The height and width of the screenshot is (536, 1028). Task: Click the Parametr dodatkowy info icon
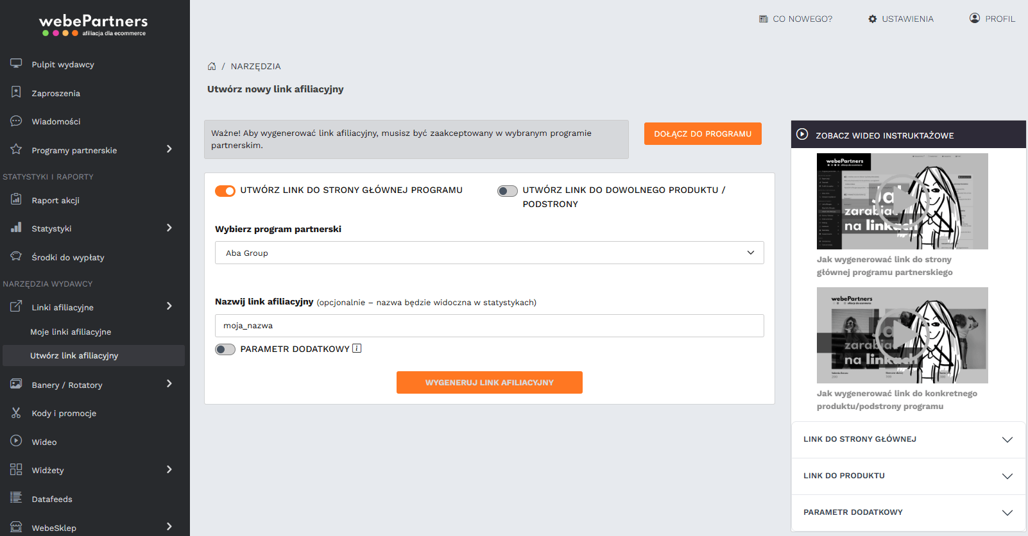357,348
